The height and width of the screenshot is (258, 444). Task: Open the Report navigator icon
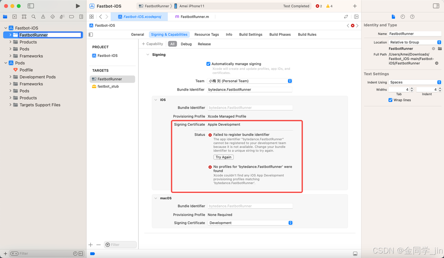click(x=81, y=17)
